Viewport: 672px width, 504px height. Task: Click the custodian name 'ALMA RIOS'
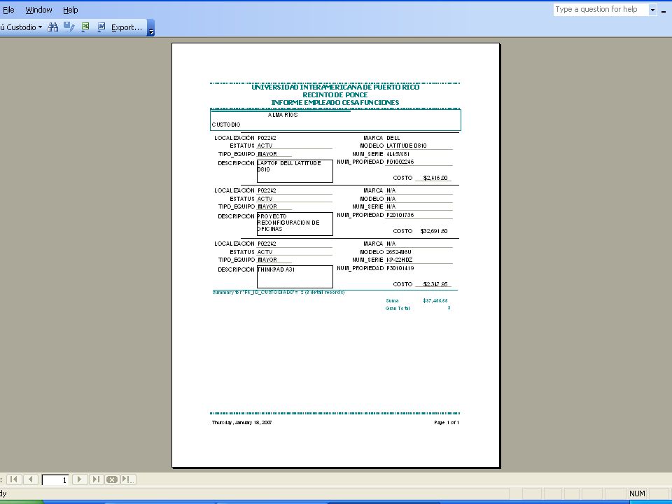pos(283,115)
